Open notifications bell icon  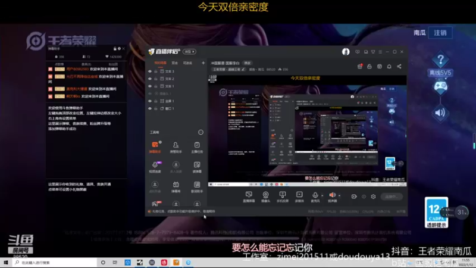pos(389,66)
